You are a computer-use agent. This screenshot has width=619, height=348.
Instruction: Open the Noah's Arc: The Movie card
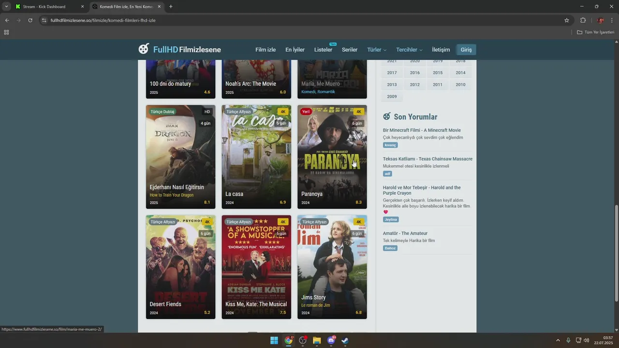256,79
